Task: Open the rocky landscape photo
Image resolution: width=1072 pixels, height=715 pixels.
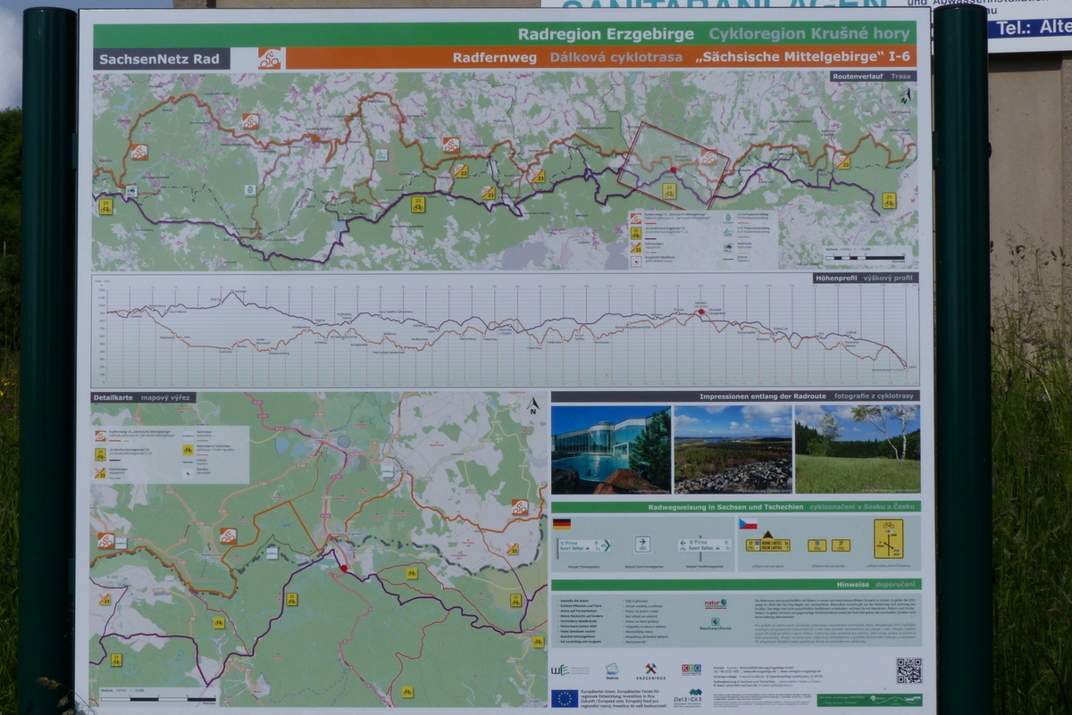Action: click(x=733, y=449)
